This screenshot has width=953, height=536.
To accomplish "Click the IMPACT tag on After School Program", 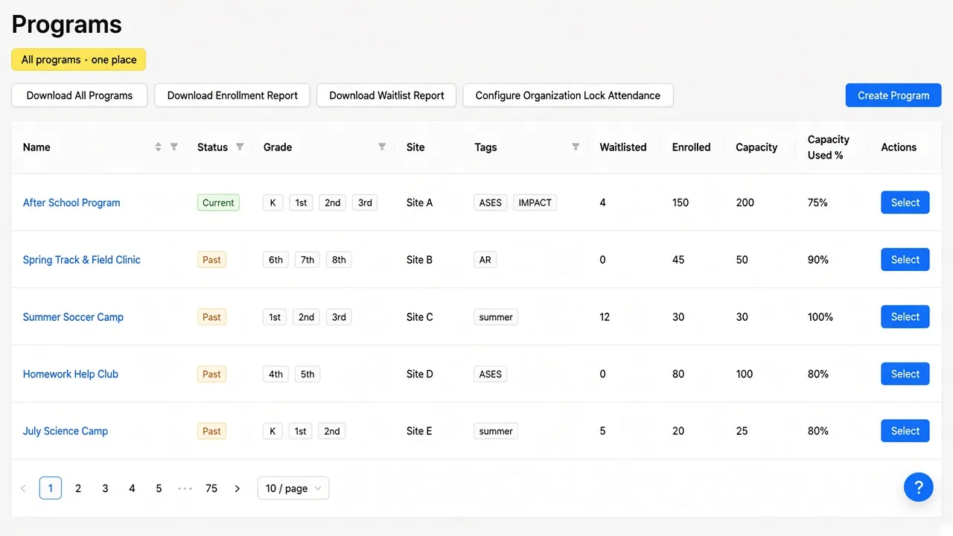I will pyautogui.click(x=535, y=202).
